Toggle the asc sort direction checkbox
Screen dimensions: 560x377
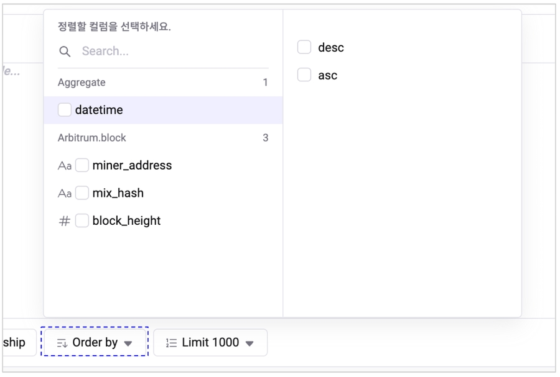[304, 75]
